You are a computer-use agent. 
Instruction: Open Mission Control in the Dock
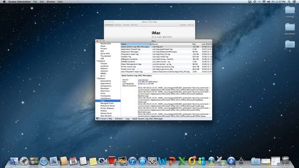pyautogui.click(x=34, y=161)
